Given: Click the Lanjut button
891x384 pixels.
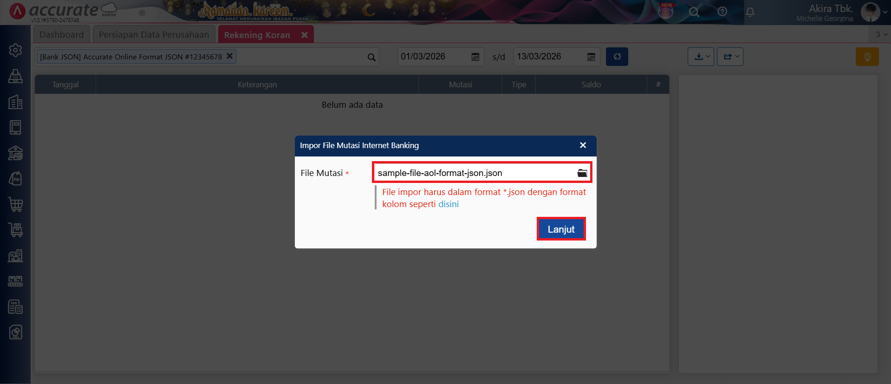Looking at the screenshot, I should pos(561,229).
